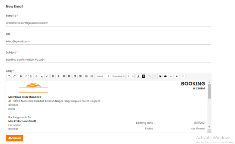Click the unlink icon
This screenshot has height=144, width=235.
[155, 76]
